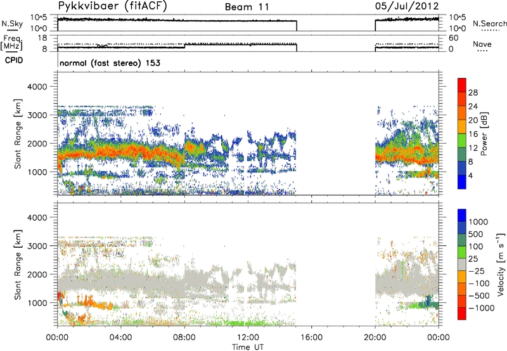507x351 pixels.
Task: Click the light green 12-16 dB power swatch
Action: coord(462,140)
